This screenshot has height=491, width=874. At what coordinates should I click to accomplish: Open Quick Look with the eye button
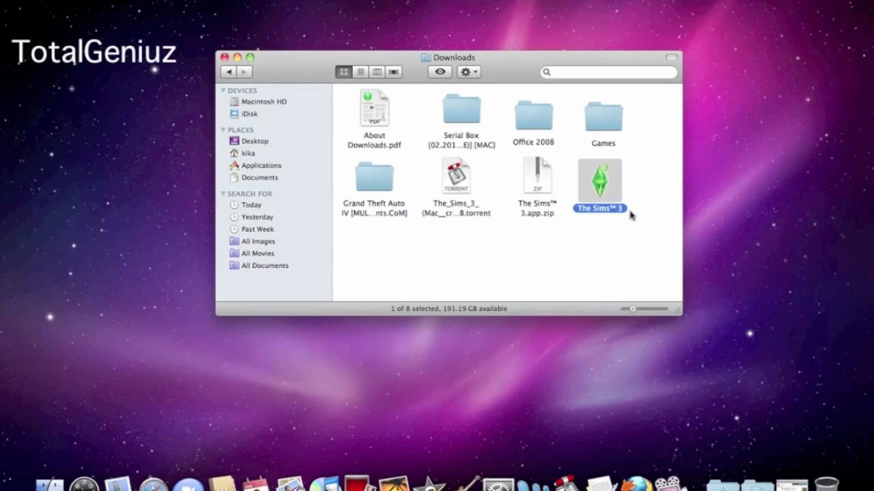pyautogui.click(x=440, y=72)
